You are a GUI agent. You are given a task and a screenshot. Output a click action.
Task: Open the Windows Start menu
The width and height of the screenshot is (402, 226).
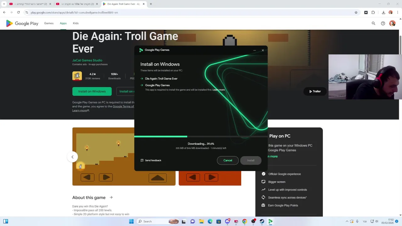pos(131,221)
